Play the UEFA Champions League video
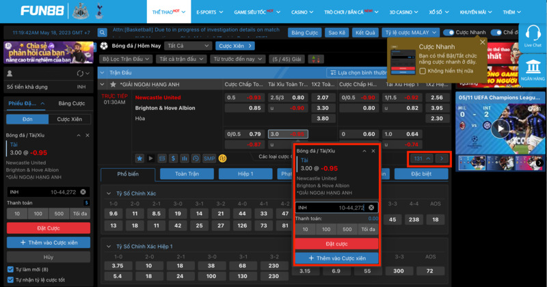Image resolution: width=547 pixels, height=287 pixels. tap(501, 128)
